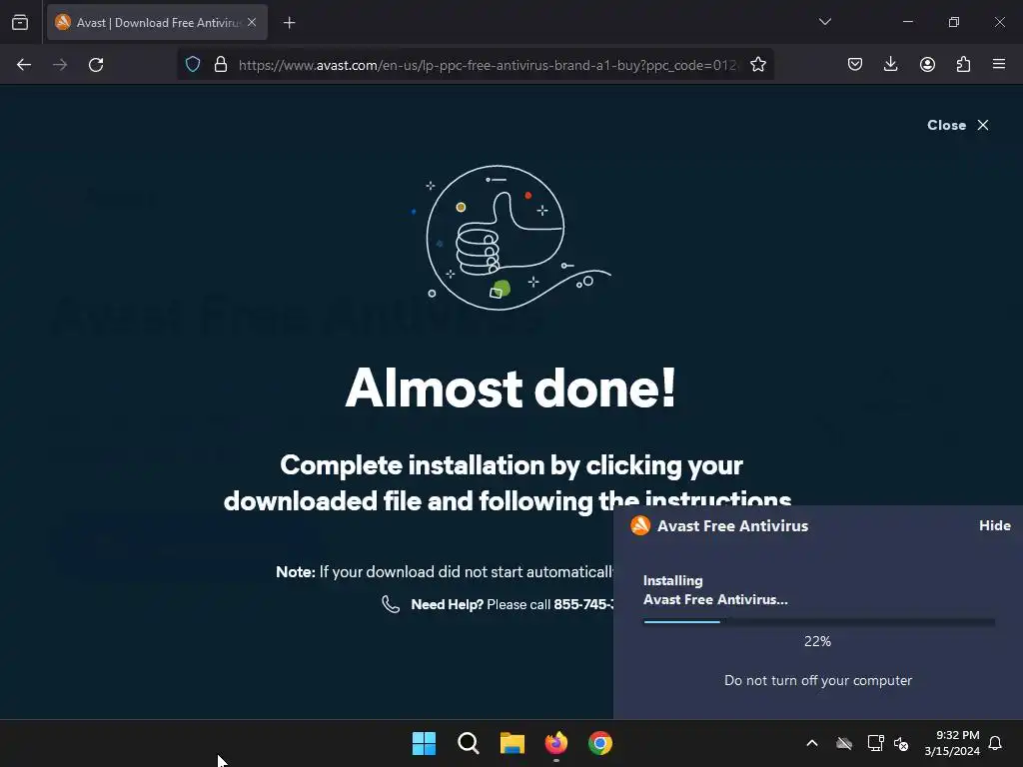This screenshot has width=1023, height=767.
Task: Select the Avast Download Free Antivirus tab
Action: tap(157, 23)
